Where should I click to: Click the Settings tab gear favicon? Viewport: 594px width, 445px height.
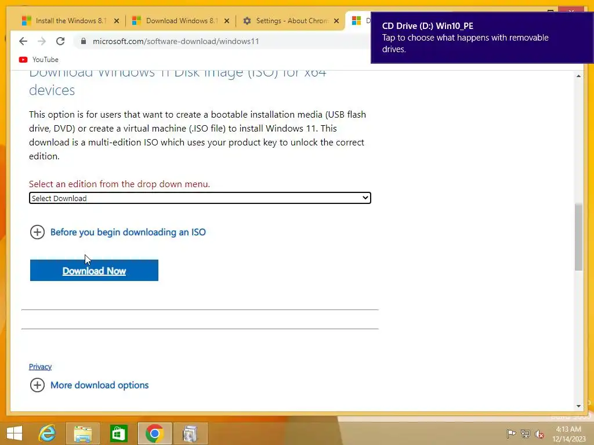[247, 21]
